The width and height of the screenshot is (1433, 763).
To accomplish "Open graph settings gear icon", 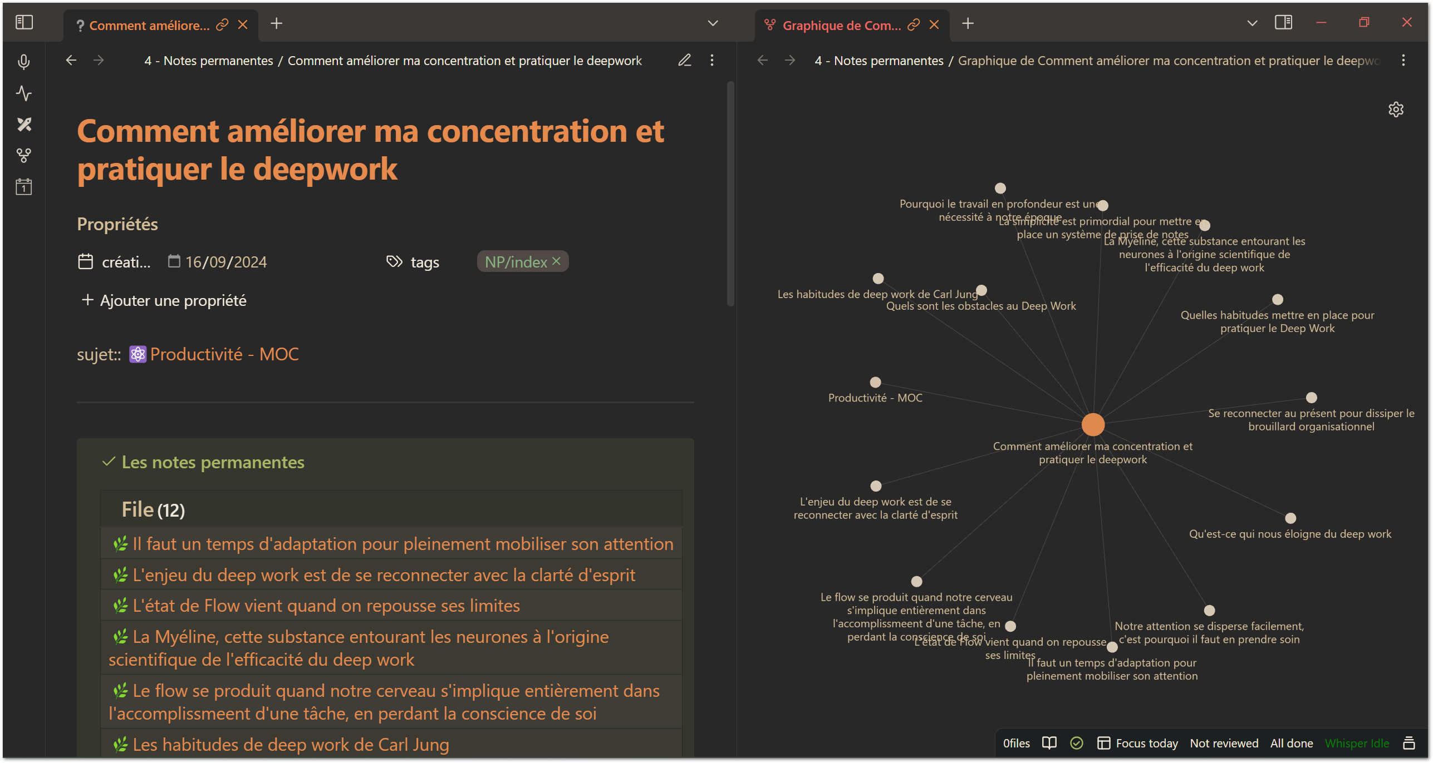I will (1395, 109).
